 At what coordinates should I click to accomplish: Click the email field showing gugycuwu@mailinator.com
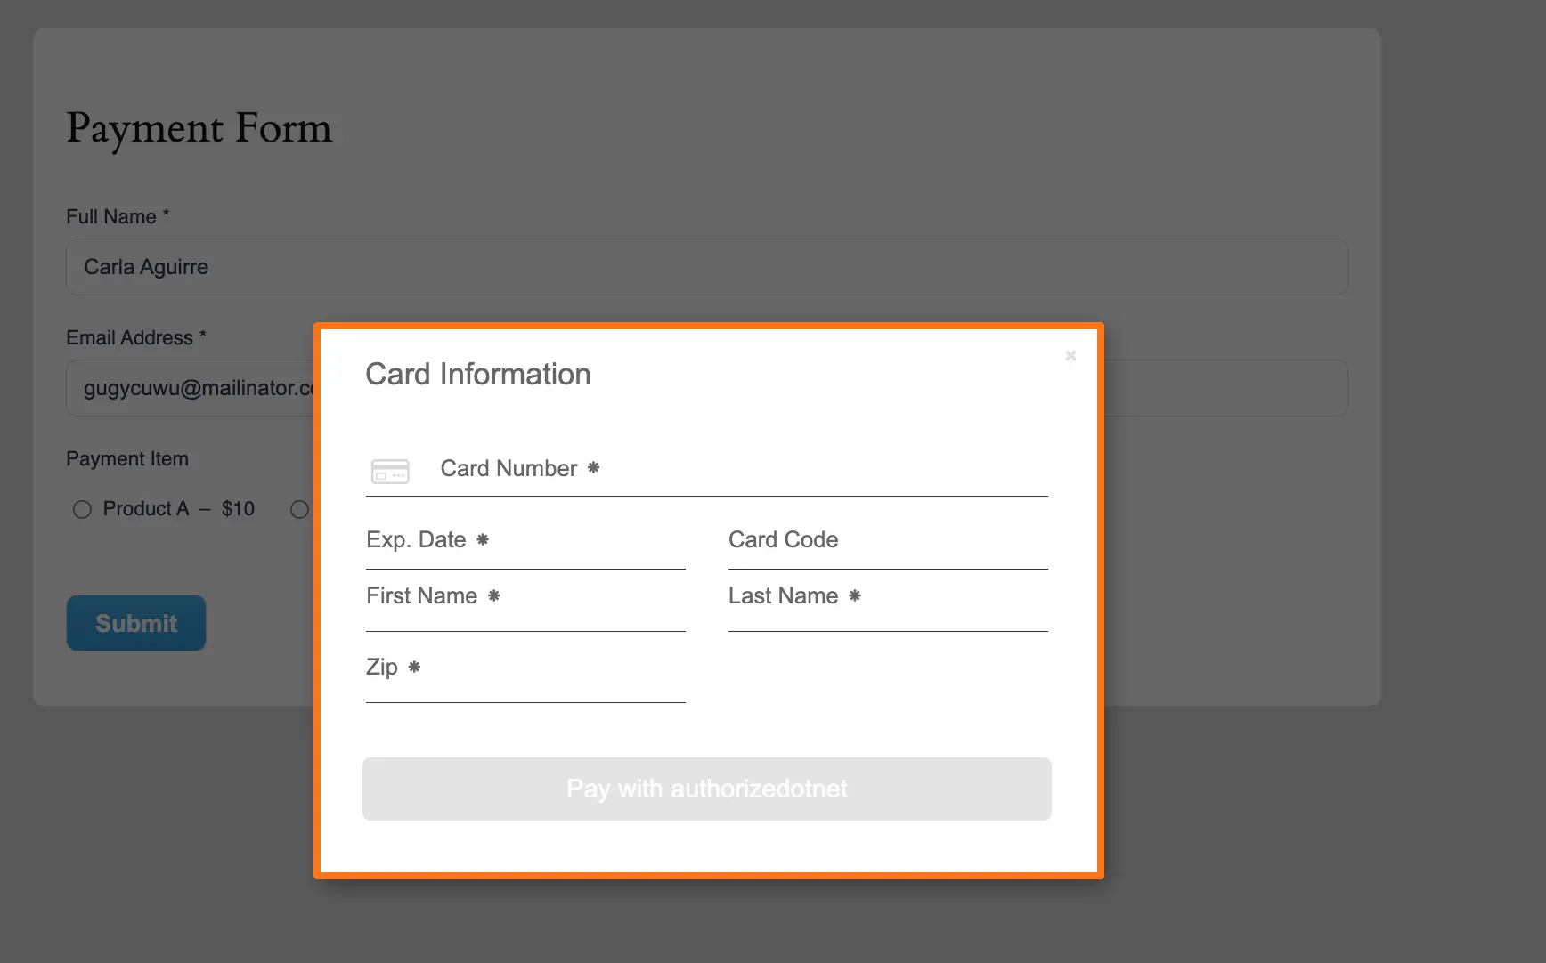tap(187, 388)
